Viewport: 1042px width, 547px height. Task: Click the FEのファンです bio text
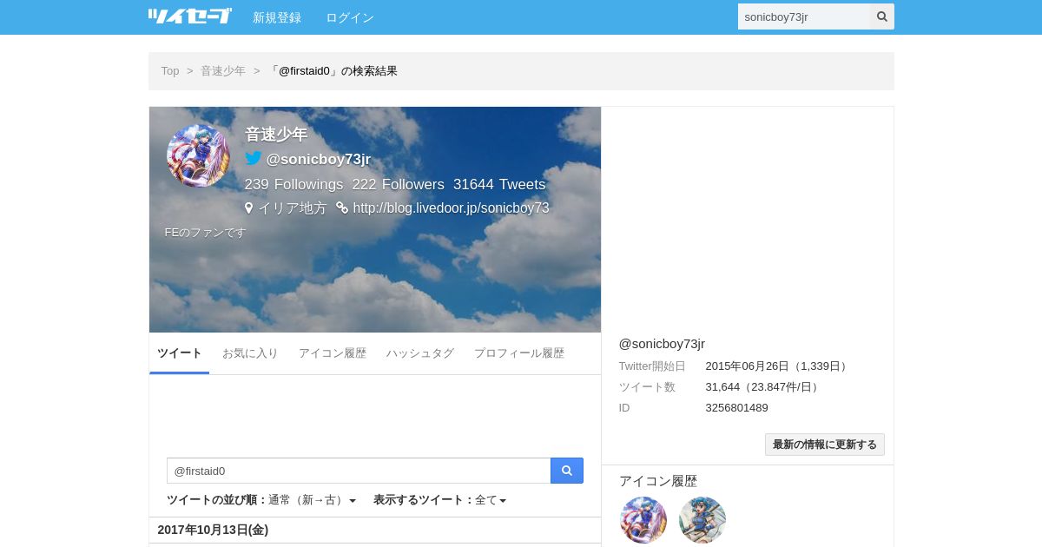pos(206,233)
